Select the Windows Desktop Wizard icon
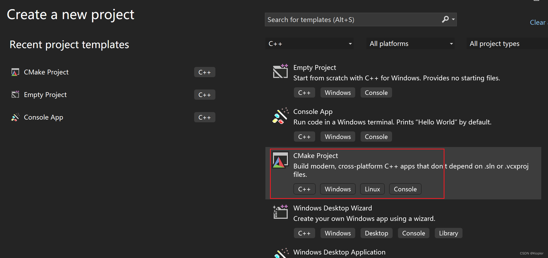This screenshot has width=548, height=258. (280, 212)
